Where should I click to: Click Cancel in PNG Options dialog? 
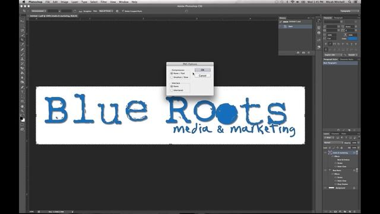(202, 75)
